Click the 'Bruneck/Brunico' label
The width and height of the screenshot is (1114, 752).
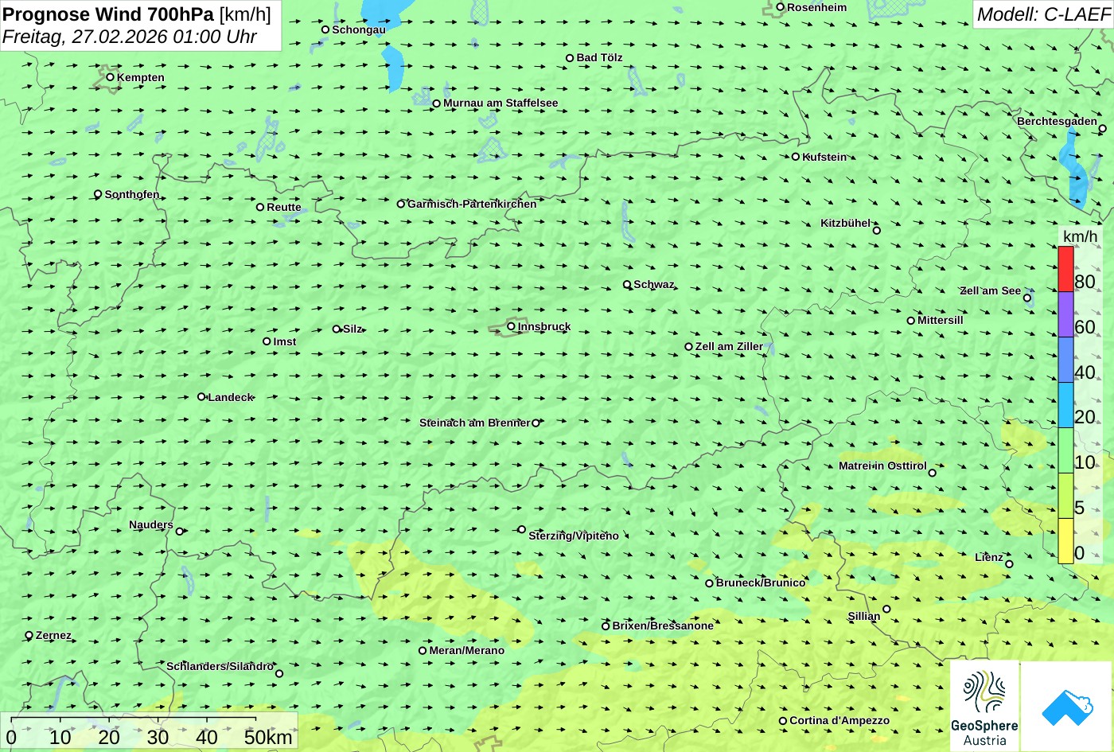pos(761,583)
